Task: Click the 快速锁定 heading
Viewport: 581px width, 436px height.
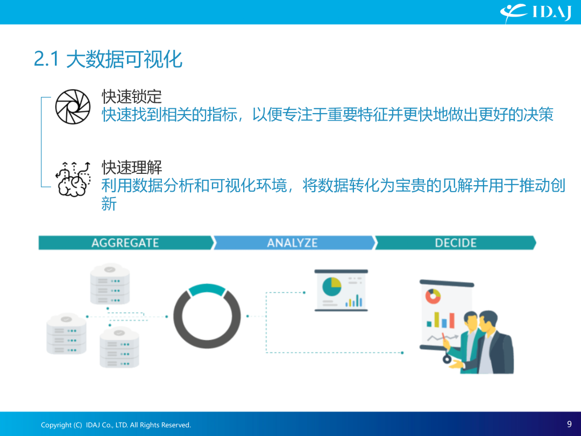Action: click(x=132, y=96)
